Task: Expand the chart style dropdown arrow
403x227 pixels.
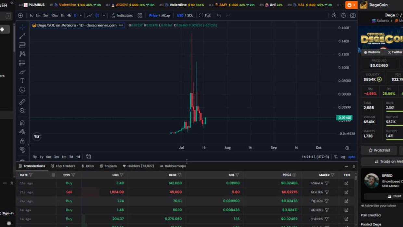Action: (x=104, y=15)
